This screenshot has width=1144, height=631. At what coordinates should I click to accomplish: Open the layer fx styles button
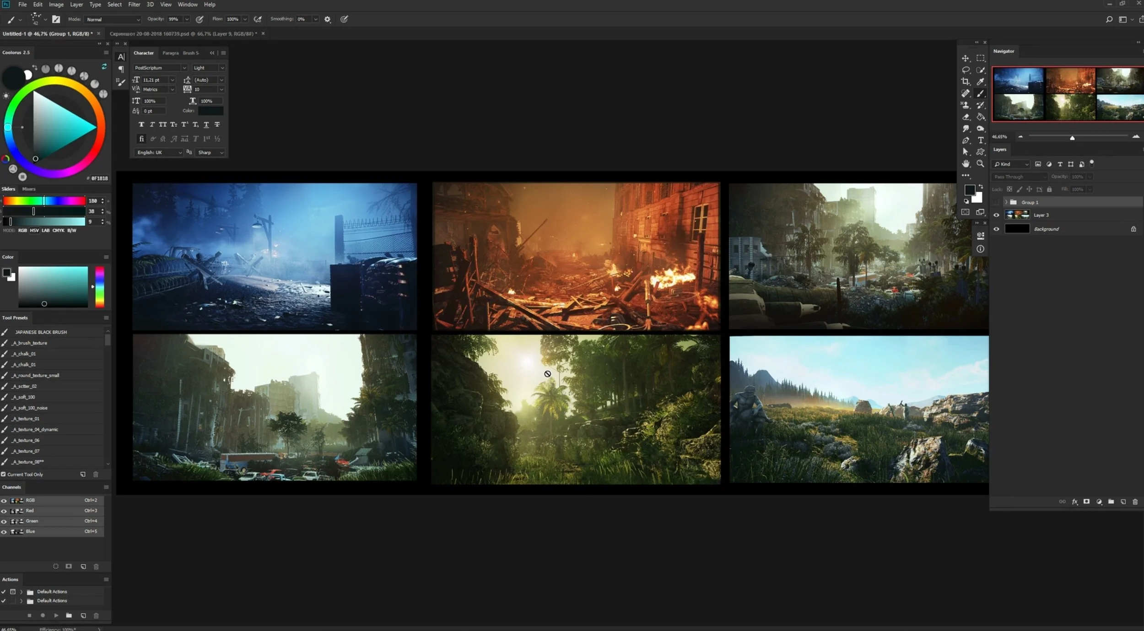[1075, 502]
